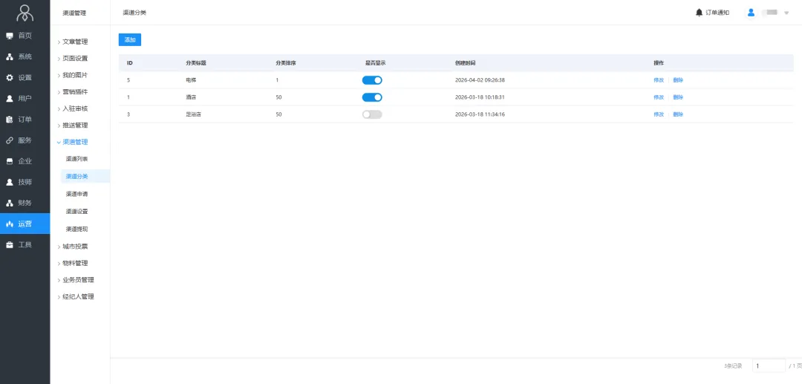Enable display toggle for 足浴店 row
The height and width of the screenshot is (384, 802).
[372, 114]
